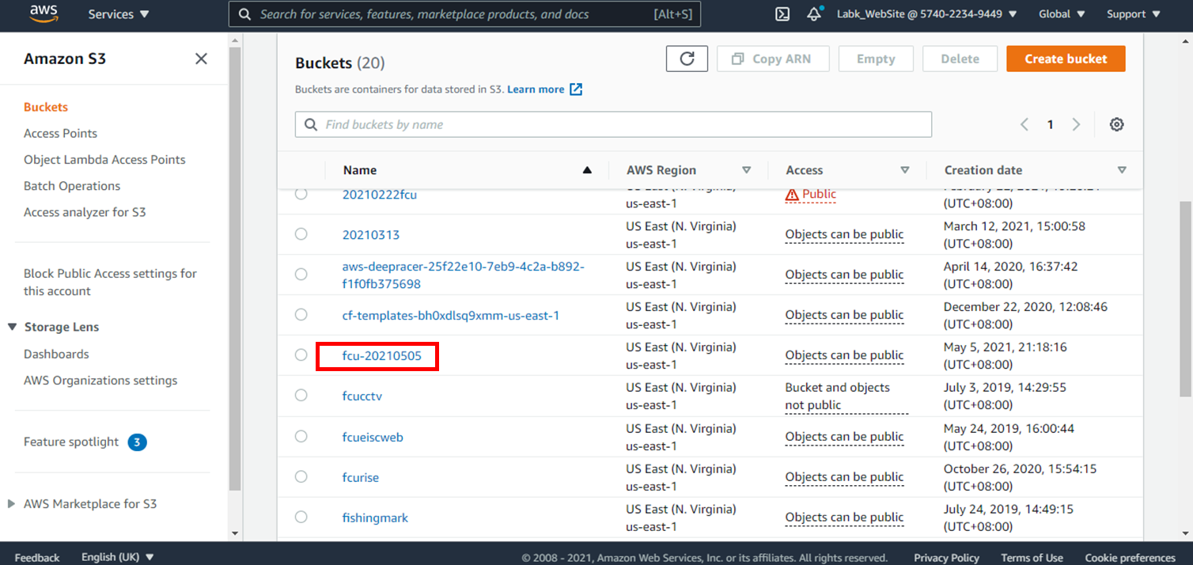This screenshot has width=1193, height=565.
Task: Select the fcurise bucket radio button
Action: coord(301,476)
